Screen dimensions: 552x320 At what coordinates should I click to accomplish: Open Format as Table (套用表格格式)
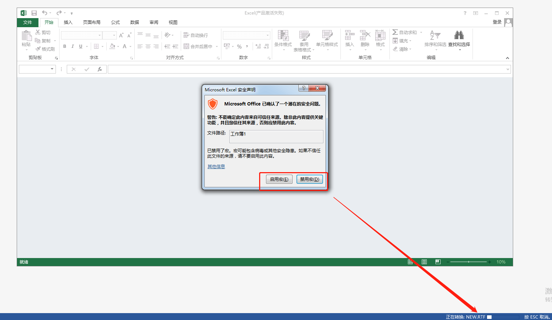click(304, 41)
